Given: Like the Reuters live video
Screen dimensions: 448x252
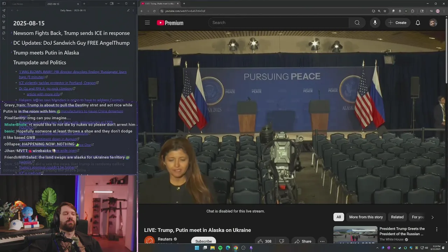Looking at the screenshot, I should click(265, 241).
